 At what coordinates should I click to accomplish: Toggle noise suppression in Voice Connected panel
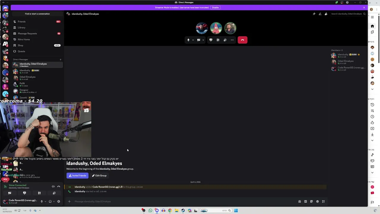tap(53, 187)
